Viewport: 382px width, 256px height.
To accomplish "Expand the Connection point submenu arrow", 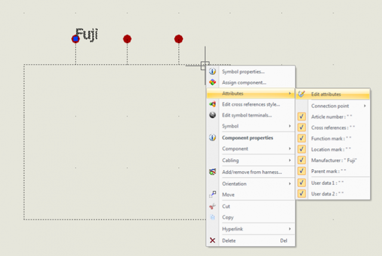I will point(365,106).
